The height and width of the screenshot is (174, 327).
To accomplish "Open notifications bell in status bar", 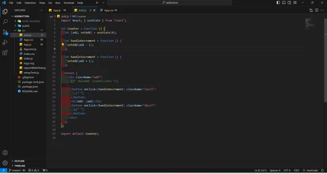I will point(322,170).
